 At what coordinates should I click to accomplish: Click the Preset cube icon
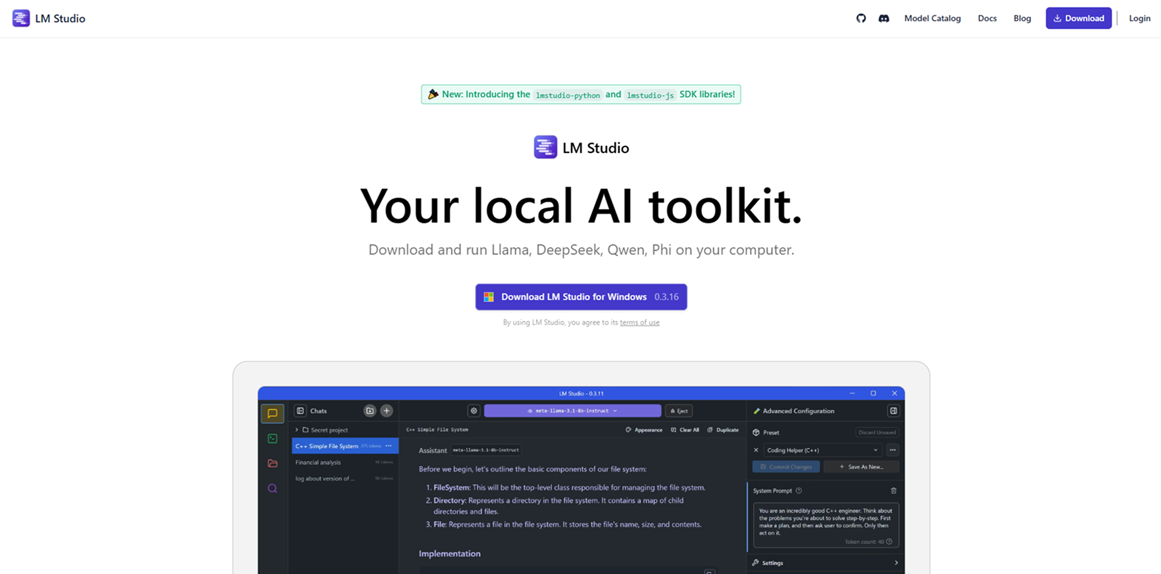756,432
